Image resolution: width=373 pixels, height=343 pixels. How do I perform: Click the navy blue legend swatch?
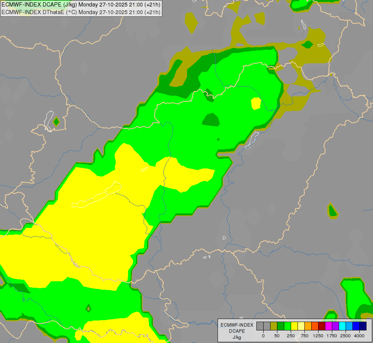[x=363, y=326]
